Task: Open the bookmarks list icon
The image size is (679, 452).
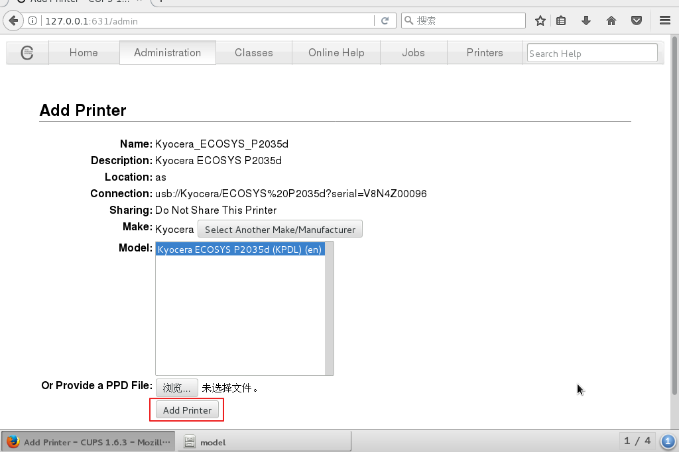Action: click(561, 21)
